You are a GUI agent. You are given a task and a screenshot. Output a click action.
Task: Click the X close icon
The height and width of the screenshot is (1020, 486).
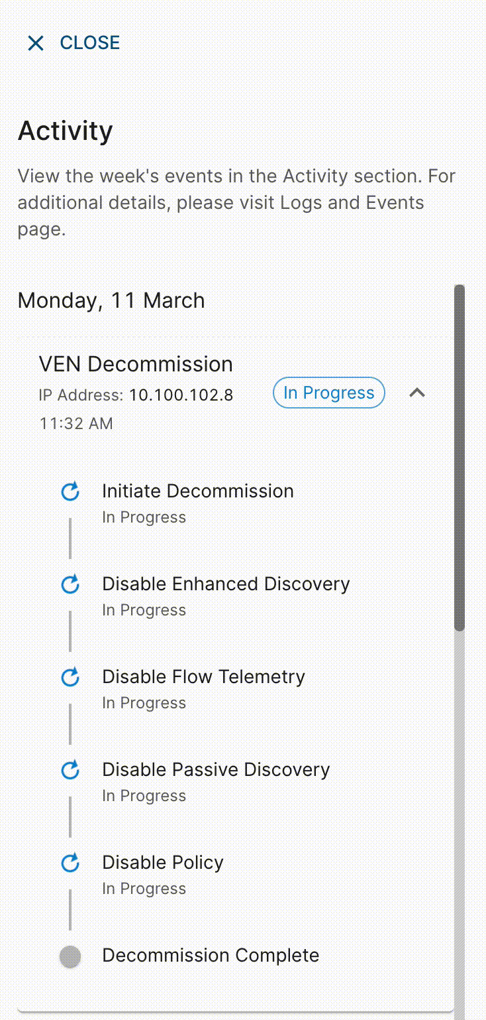36,43
